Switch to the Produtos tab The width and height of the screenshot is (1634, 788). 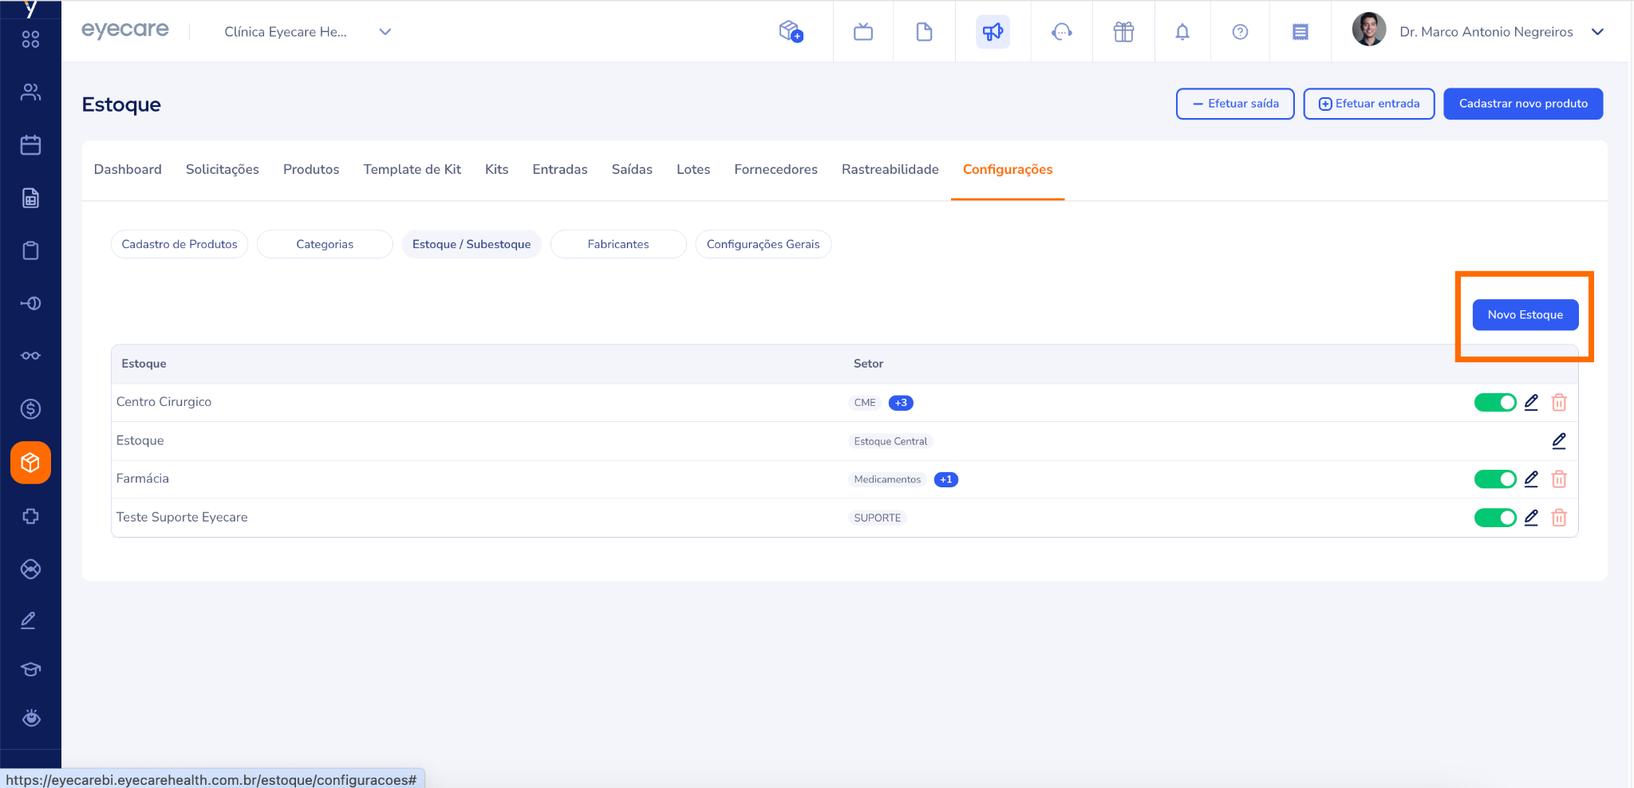point(311,169)
